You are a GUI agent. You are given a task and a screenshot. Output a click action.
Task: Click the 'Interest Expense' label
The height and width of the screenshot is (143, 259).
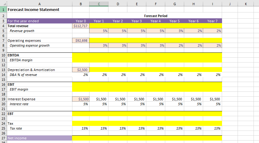[x=21, y=99]
